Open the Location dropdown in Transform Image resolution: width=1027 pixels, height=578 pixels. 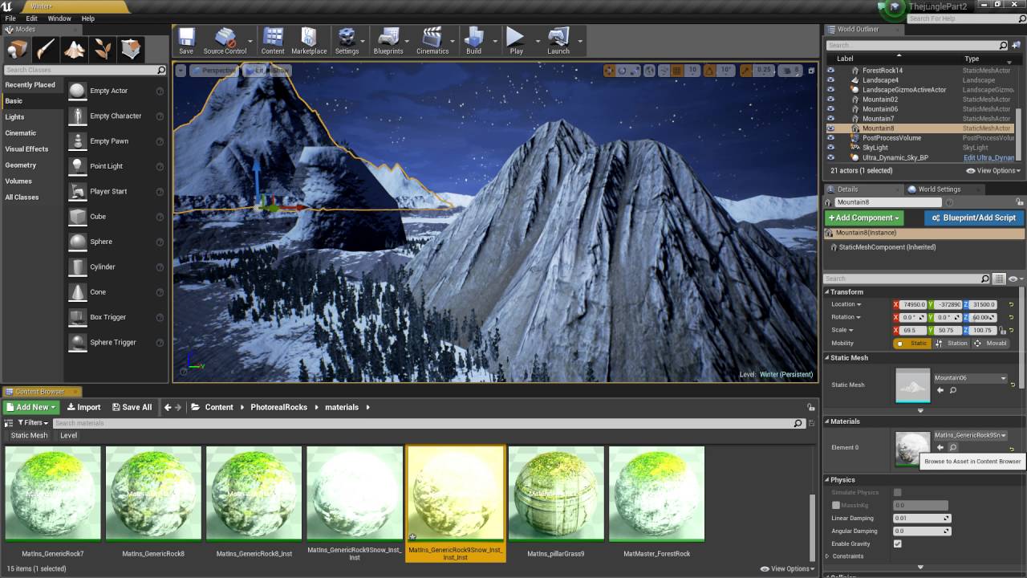coord(846,304)
